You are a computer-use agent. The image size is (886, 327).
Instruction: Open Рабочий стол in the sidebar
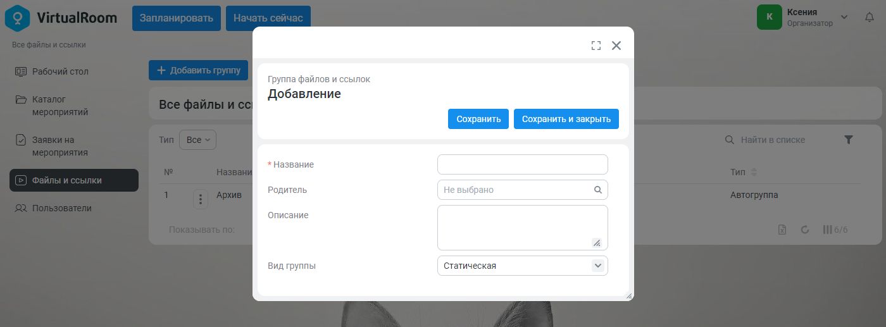(74, 71)
